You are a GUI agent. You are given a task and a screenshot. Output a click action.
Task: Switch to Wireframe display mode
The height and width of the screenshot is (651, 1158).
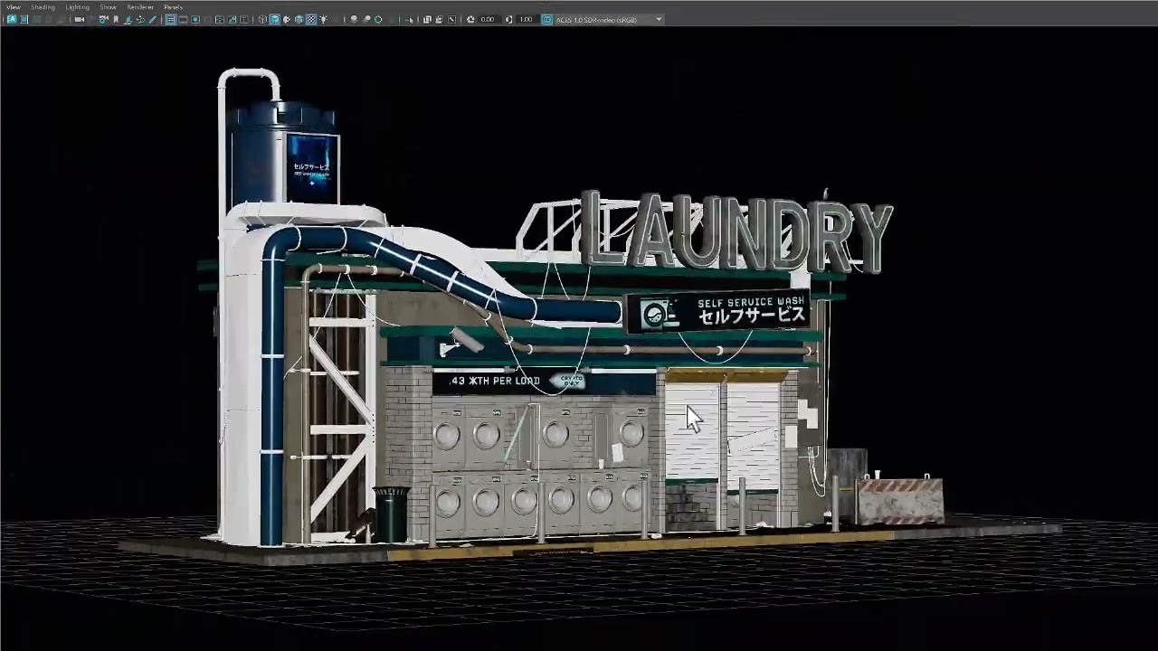coord(262,19)
